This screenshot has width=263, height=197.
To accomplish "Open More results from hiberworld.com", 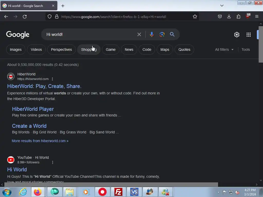I will [40, 141].
